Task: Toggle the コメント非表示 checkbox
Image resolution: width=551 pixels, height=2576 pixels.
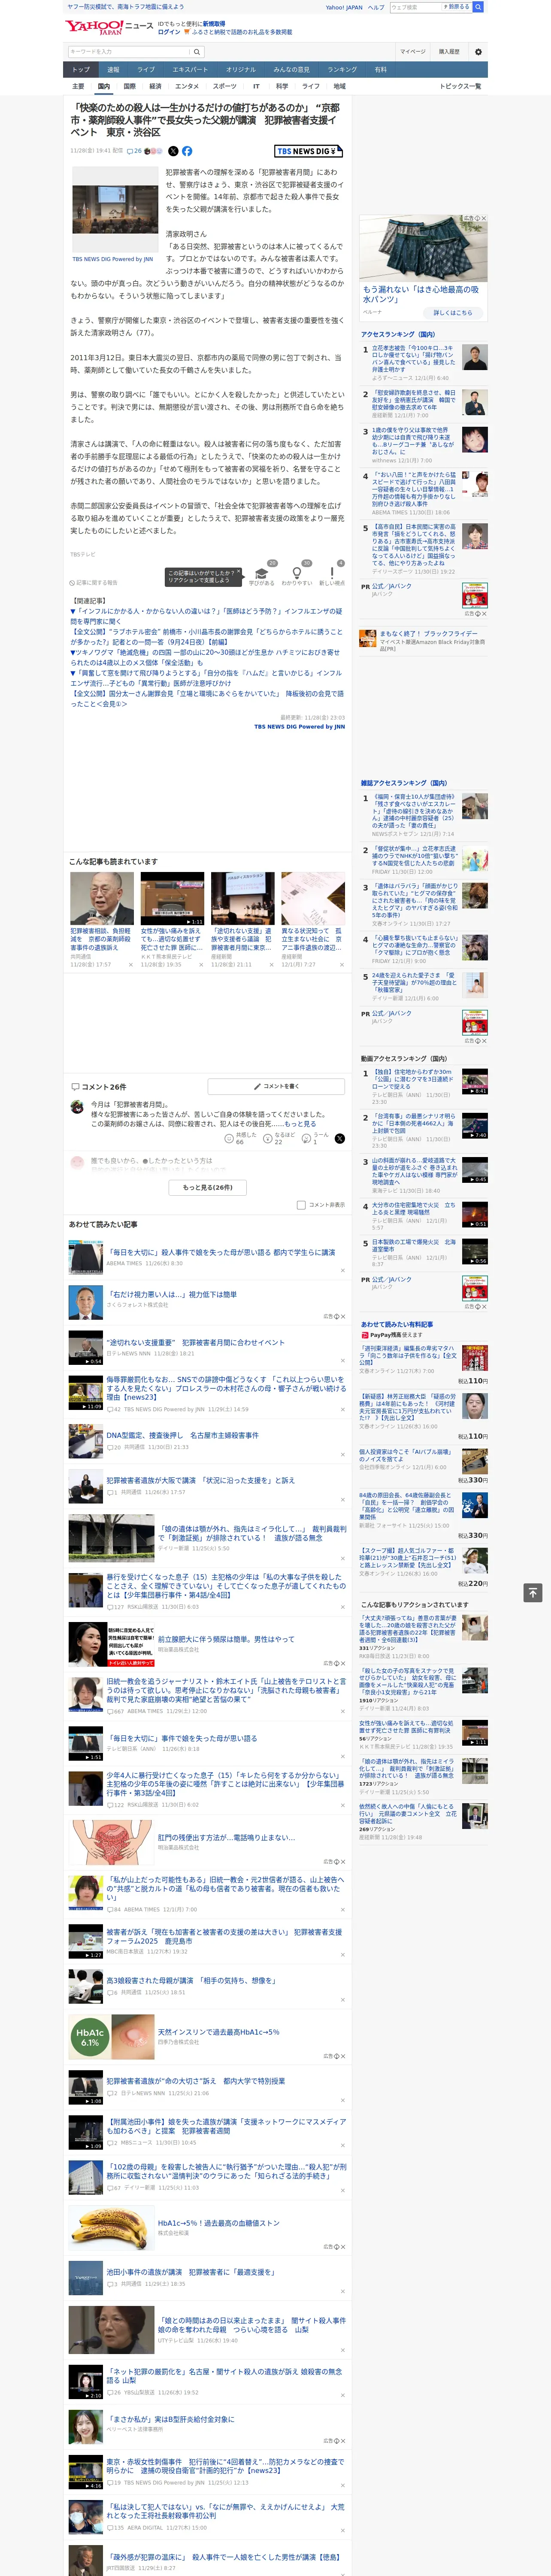Action: click(x=301, y=1205)
